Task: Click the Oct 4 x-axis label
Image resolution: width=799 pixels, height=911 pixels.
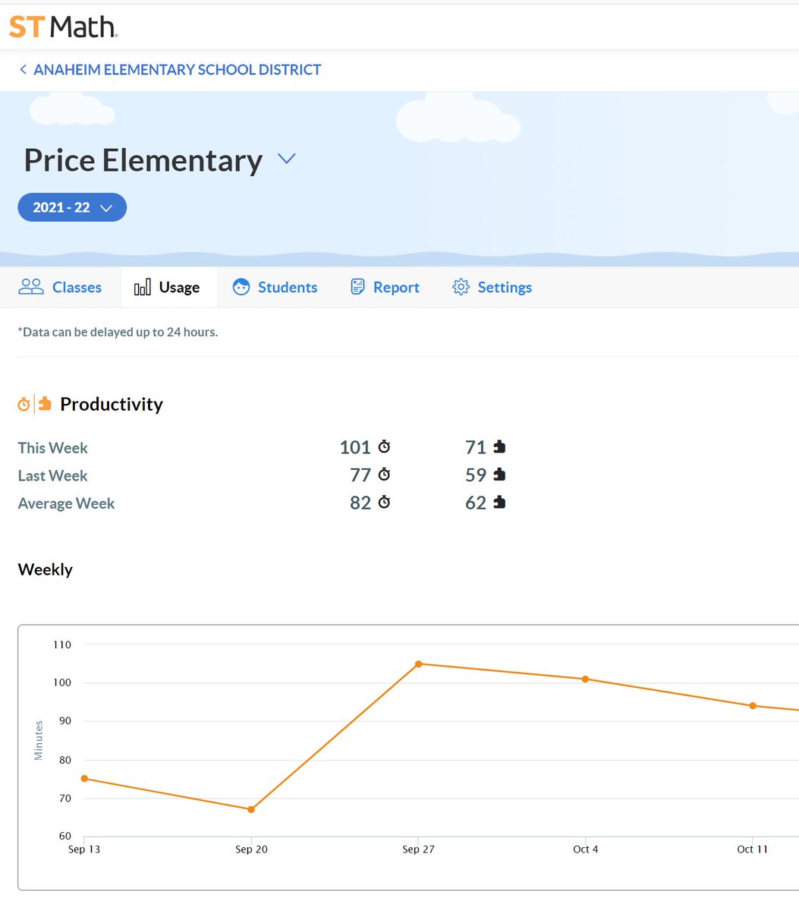Action: [585, 849]
